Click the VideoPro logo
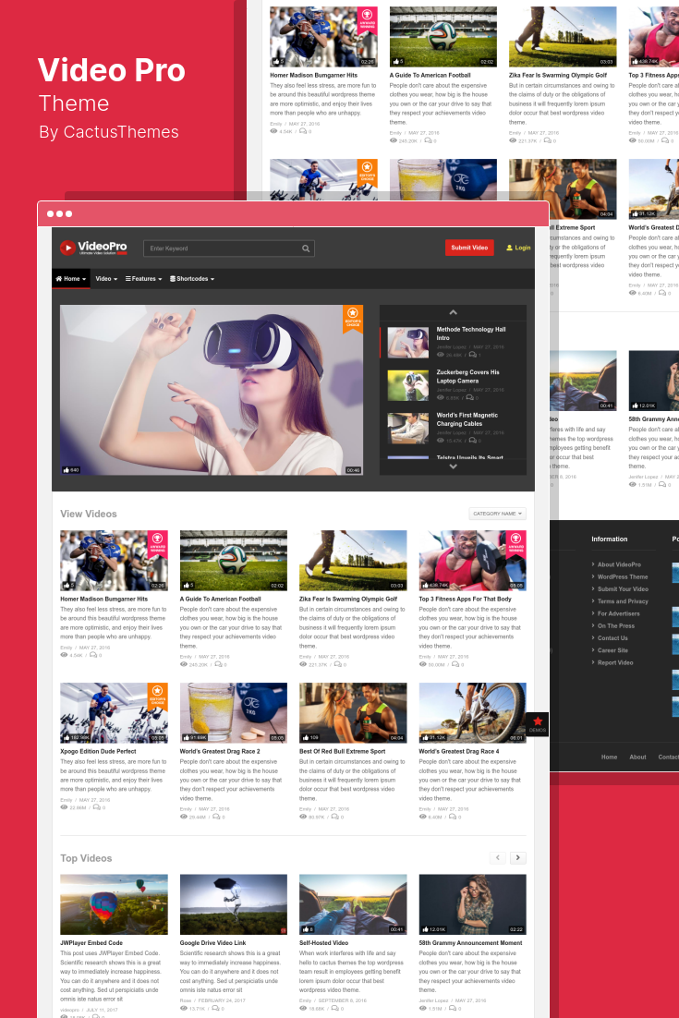The height and width of the screenshot is (1018, 679). (x=93, y=248)
